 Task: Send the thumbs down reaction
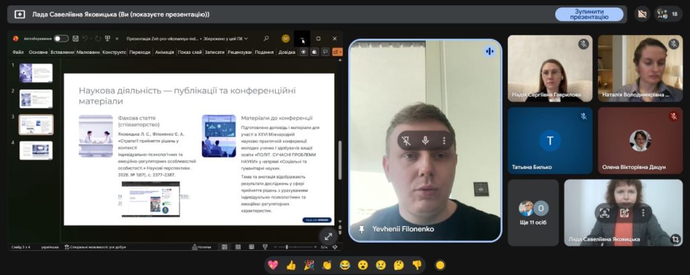coord(416,265)
